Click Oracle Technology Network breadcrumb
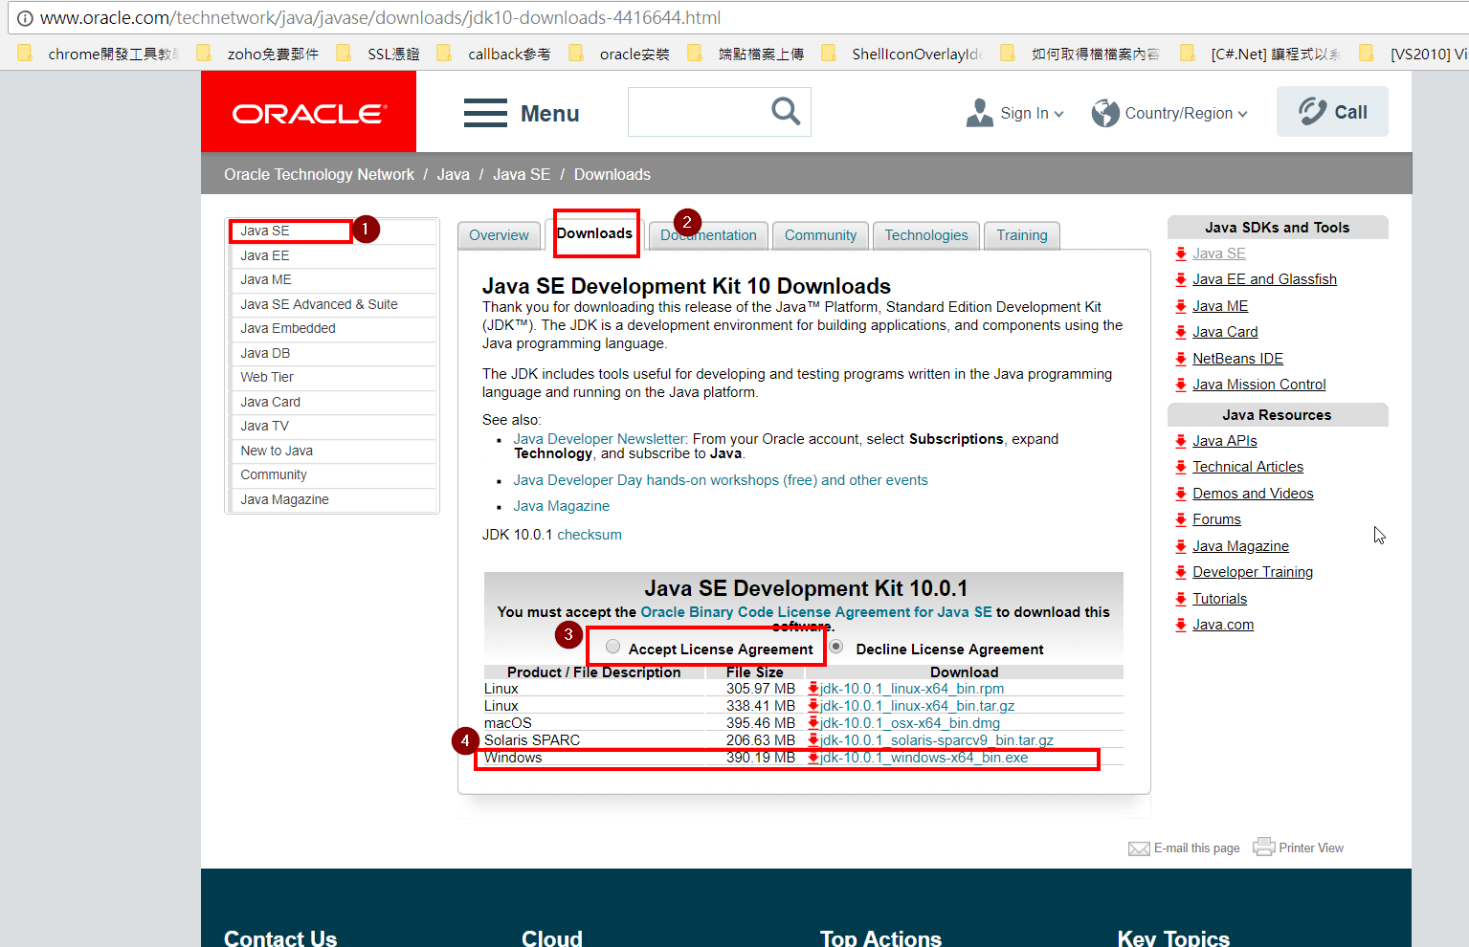1469x947 pixels. point(319,174)
